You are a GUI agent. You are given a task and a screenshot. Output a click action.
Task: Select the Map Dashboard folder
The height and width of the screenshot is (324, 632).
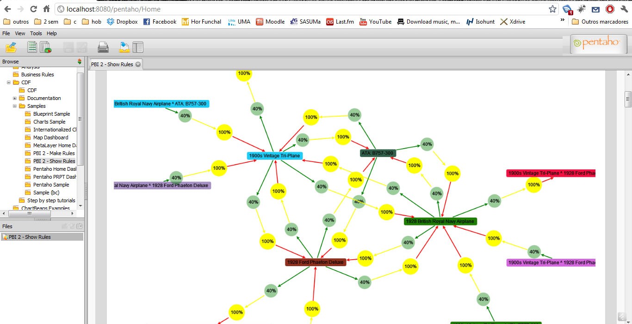point(50,137)
